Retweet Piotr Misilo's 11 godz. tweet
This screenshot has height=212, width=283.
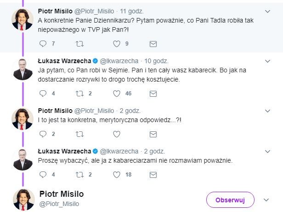pos(80,44)
